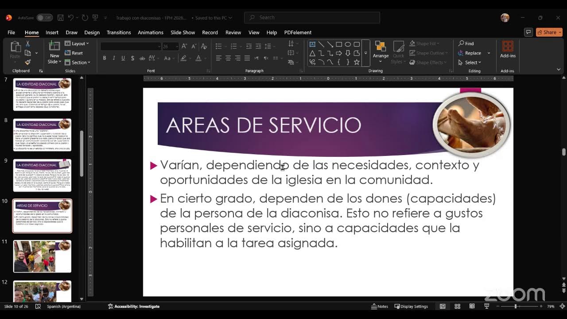
Task: Justify the text
Action: pos(247,58)
